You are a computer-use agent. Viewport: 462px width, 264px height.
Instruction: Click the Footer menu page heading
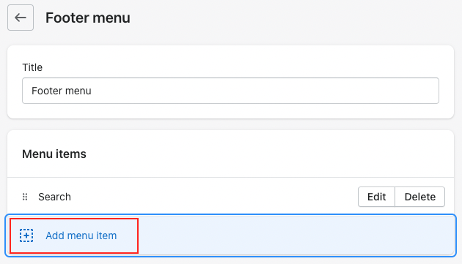point(88,18)
